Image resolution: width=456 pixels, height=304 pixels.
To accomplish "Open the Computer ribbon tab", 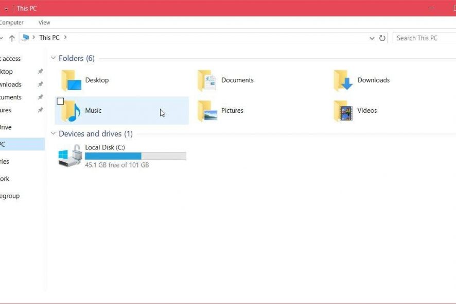I will click(11, 23).
